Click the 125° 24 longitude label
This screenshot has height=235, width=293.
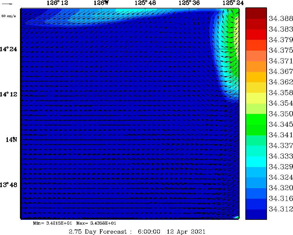tap(233, 3)
